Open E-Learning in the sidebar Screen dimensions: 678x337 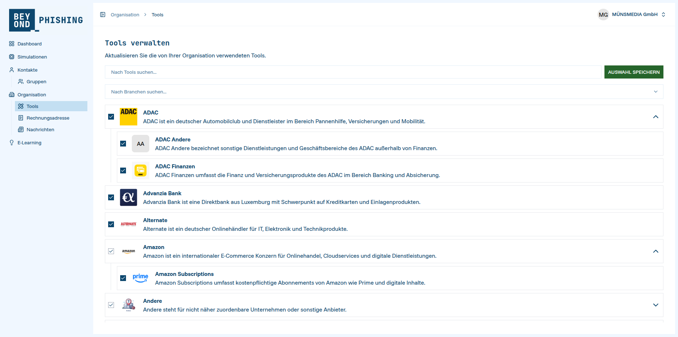29,143
